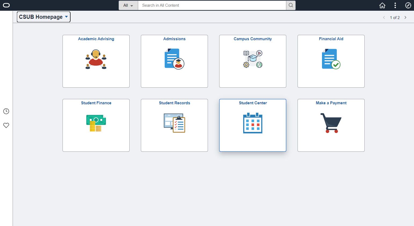Click the Oracle logo in header
The height and width of the screenshot is (226, 414).
[x=6, y=5]
